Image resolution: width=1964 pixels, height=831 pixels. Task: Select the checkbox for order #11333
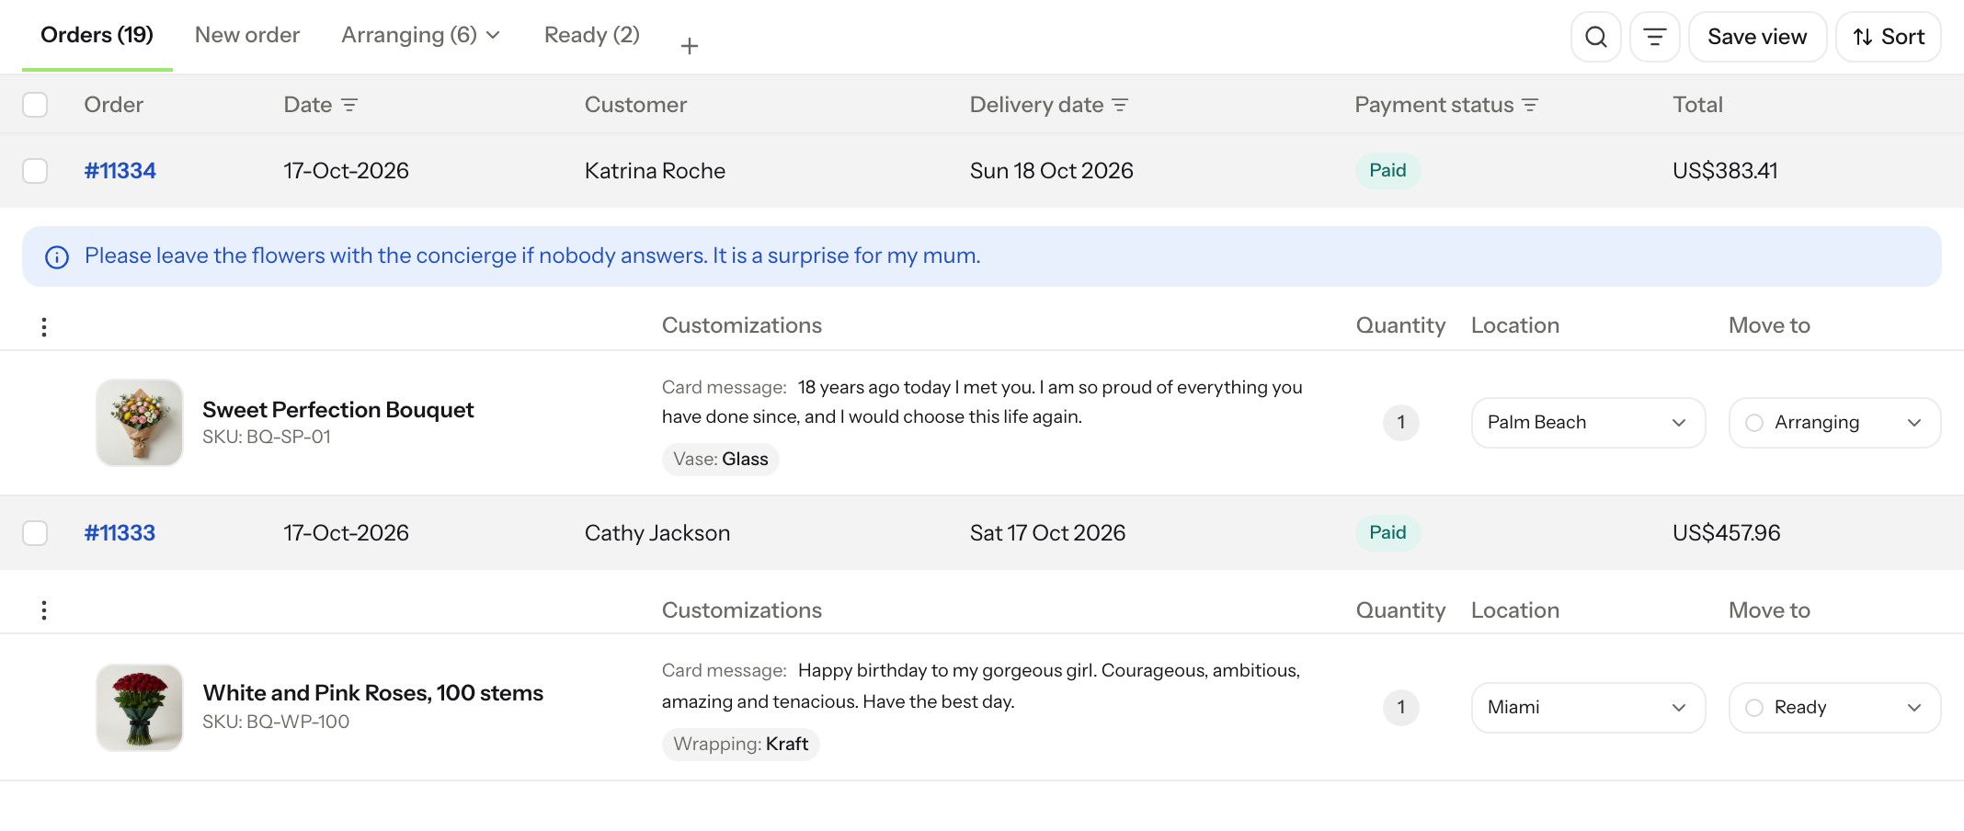click(35, 533)
